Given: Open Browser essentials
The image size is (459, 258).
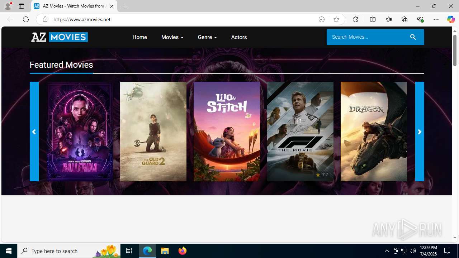Looking at the screenshot, I should point(420,19).
